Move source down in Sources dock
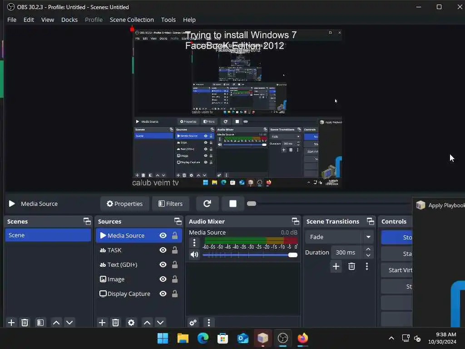465x349 pixels. click(160, 323)
